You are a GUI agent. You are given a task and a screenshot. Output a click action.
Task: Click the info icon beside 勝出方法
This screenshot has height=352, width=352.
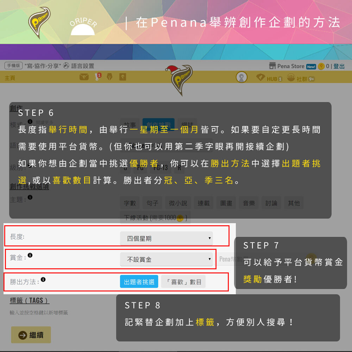click(43, 279)
